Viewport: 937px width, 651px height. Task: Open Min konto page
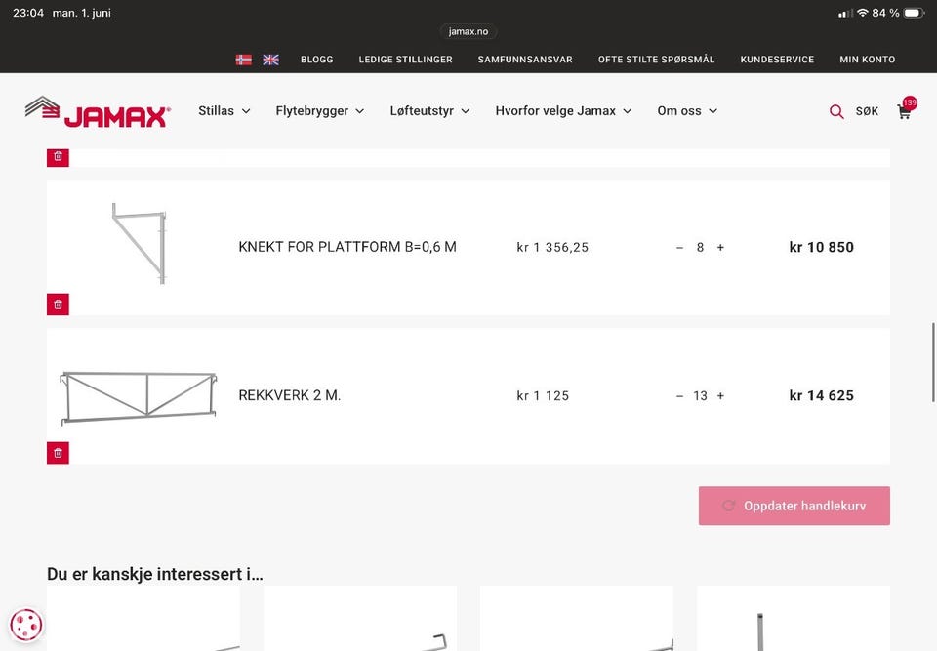click(867, 60)
